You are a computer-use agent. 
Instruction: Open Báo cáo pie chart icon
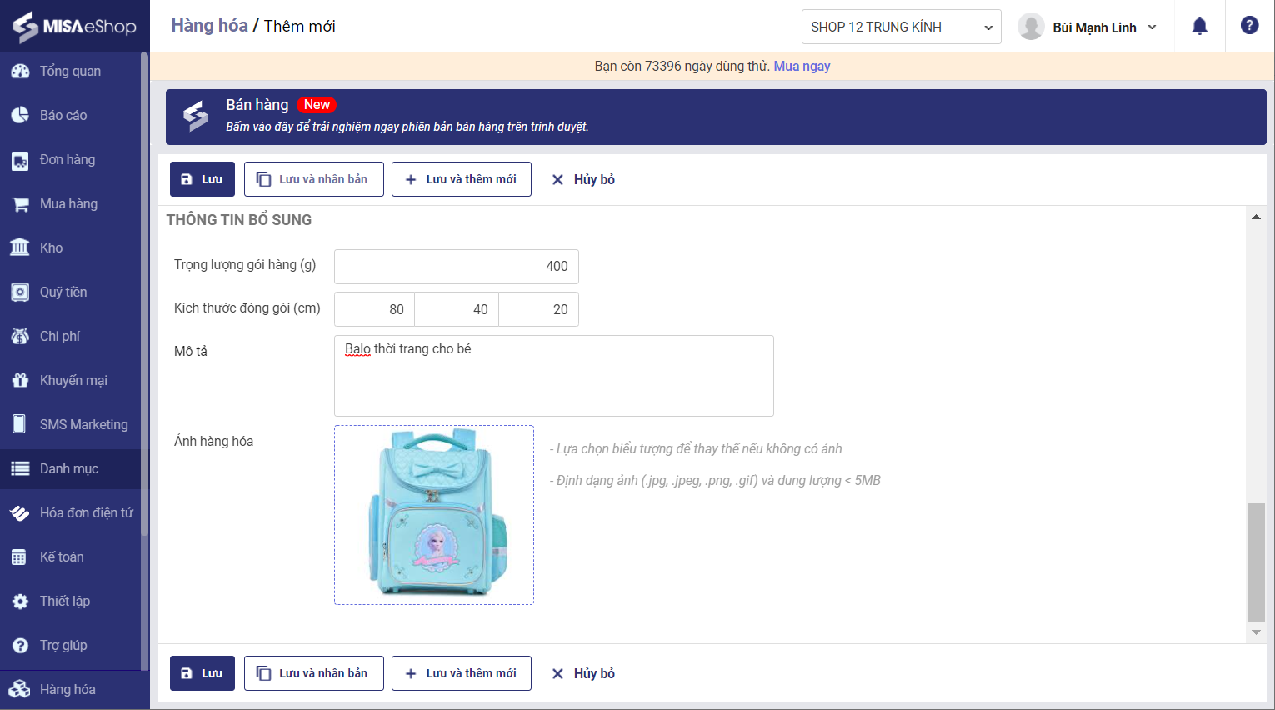pyautogui.click(x=20, y=116)
